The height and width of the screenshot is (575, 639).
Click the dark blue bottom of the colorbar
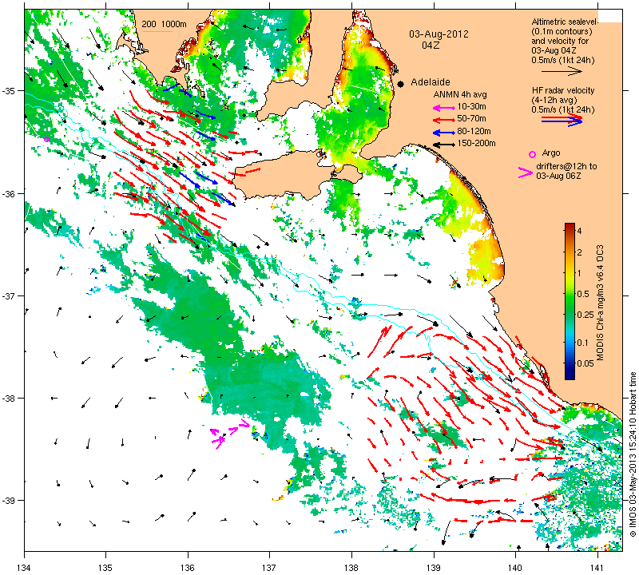[570, 375]
